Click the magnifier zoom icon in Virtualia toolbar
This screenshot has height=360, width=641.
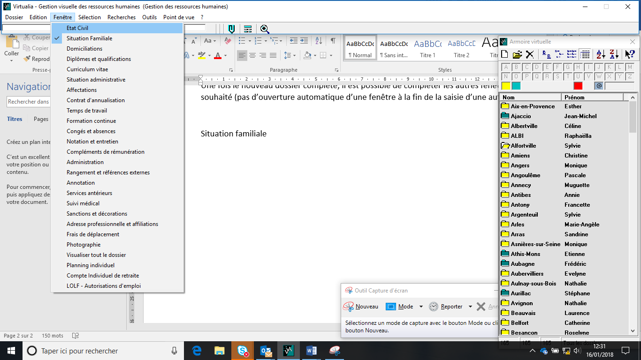click(265, 29)
